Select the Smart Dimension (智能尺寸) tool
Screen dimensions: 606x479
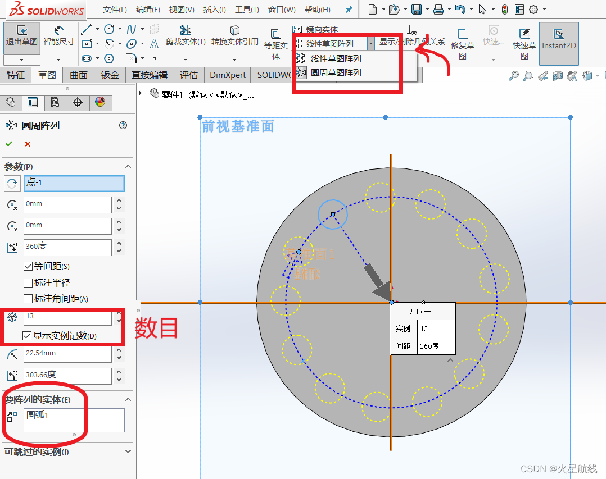(x=58, y=35)
